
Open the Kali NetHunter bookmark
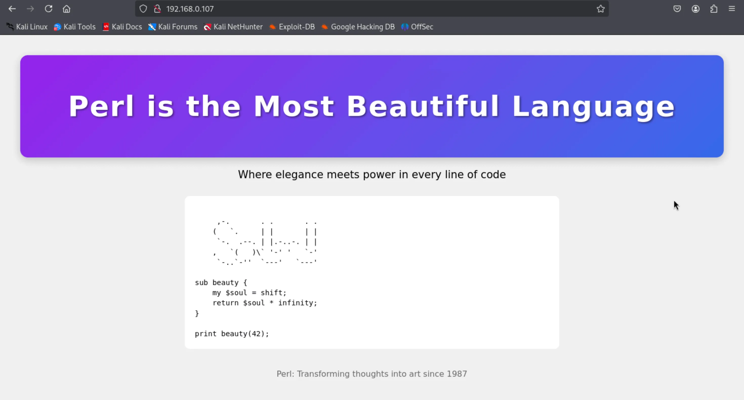[x=233, y=27]
